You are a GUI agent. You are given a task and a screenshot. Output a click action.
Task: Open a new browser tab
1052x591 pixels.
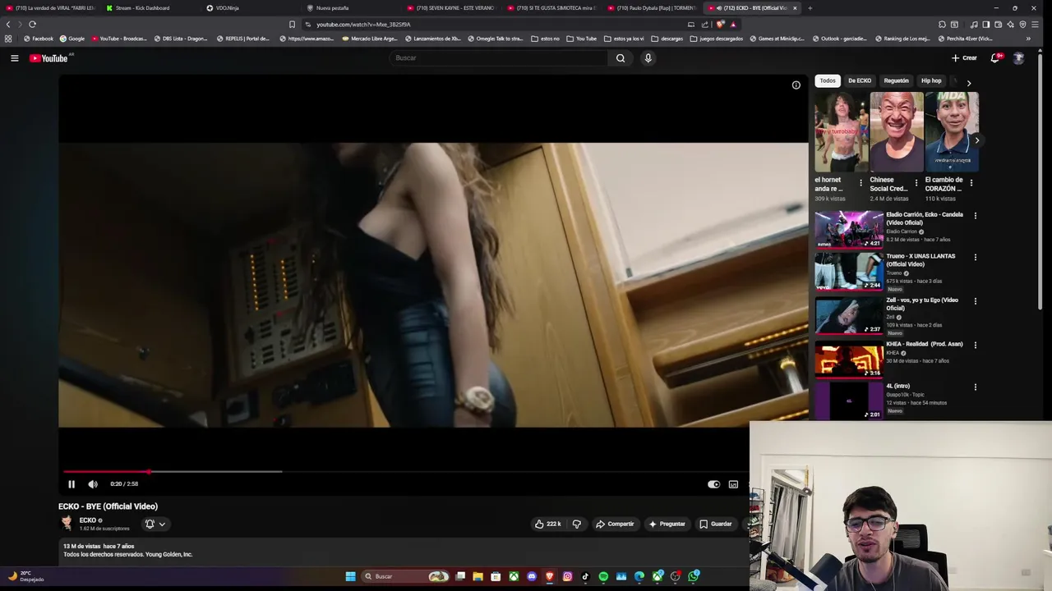click(x=810, y=8)
